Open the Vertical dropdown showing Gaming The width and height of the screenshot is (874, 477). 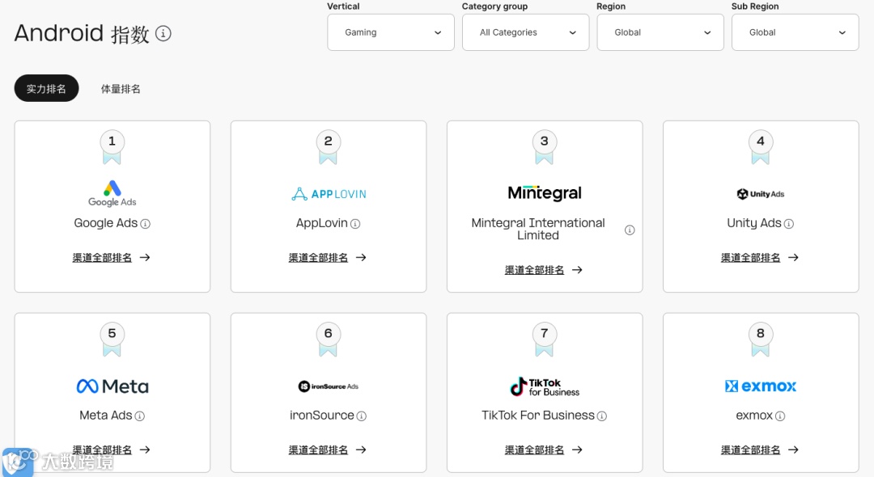[391, 32]
